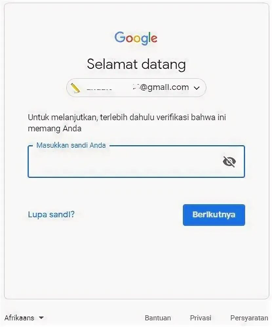
Task: Expand the account chooser chevron beside gmail.com
Action: click(x=197, y=88)
